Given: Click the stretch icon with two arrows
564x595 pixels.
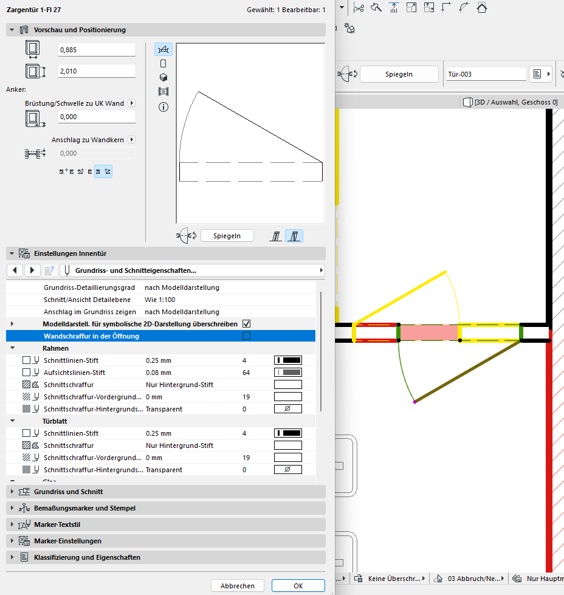Looking at the screenshot, I should tap(429, 7).
